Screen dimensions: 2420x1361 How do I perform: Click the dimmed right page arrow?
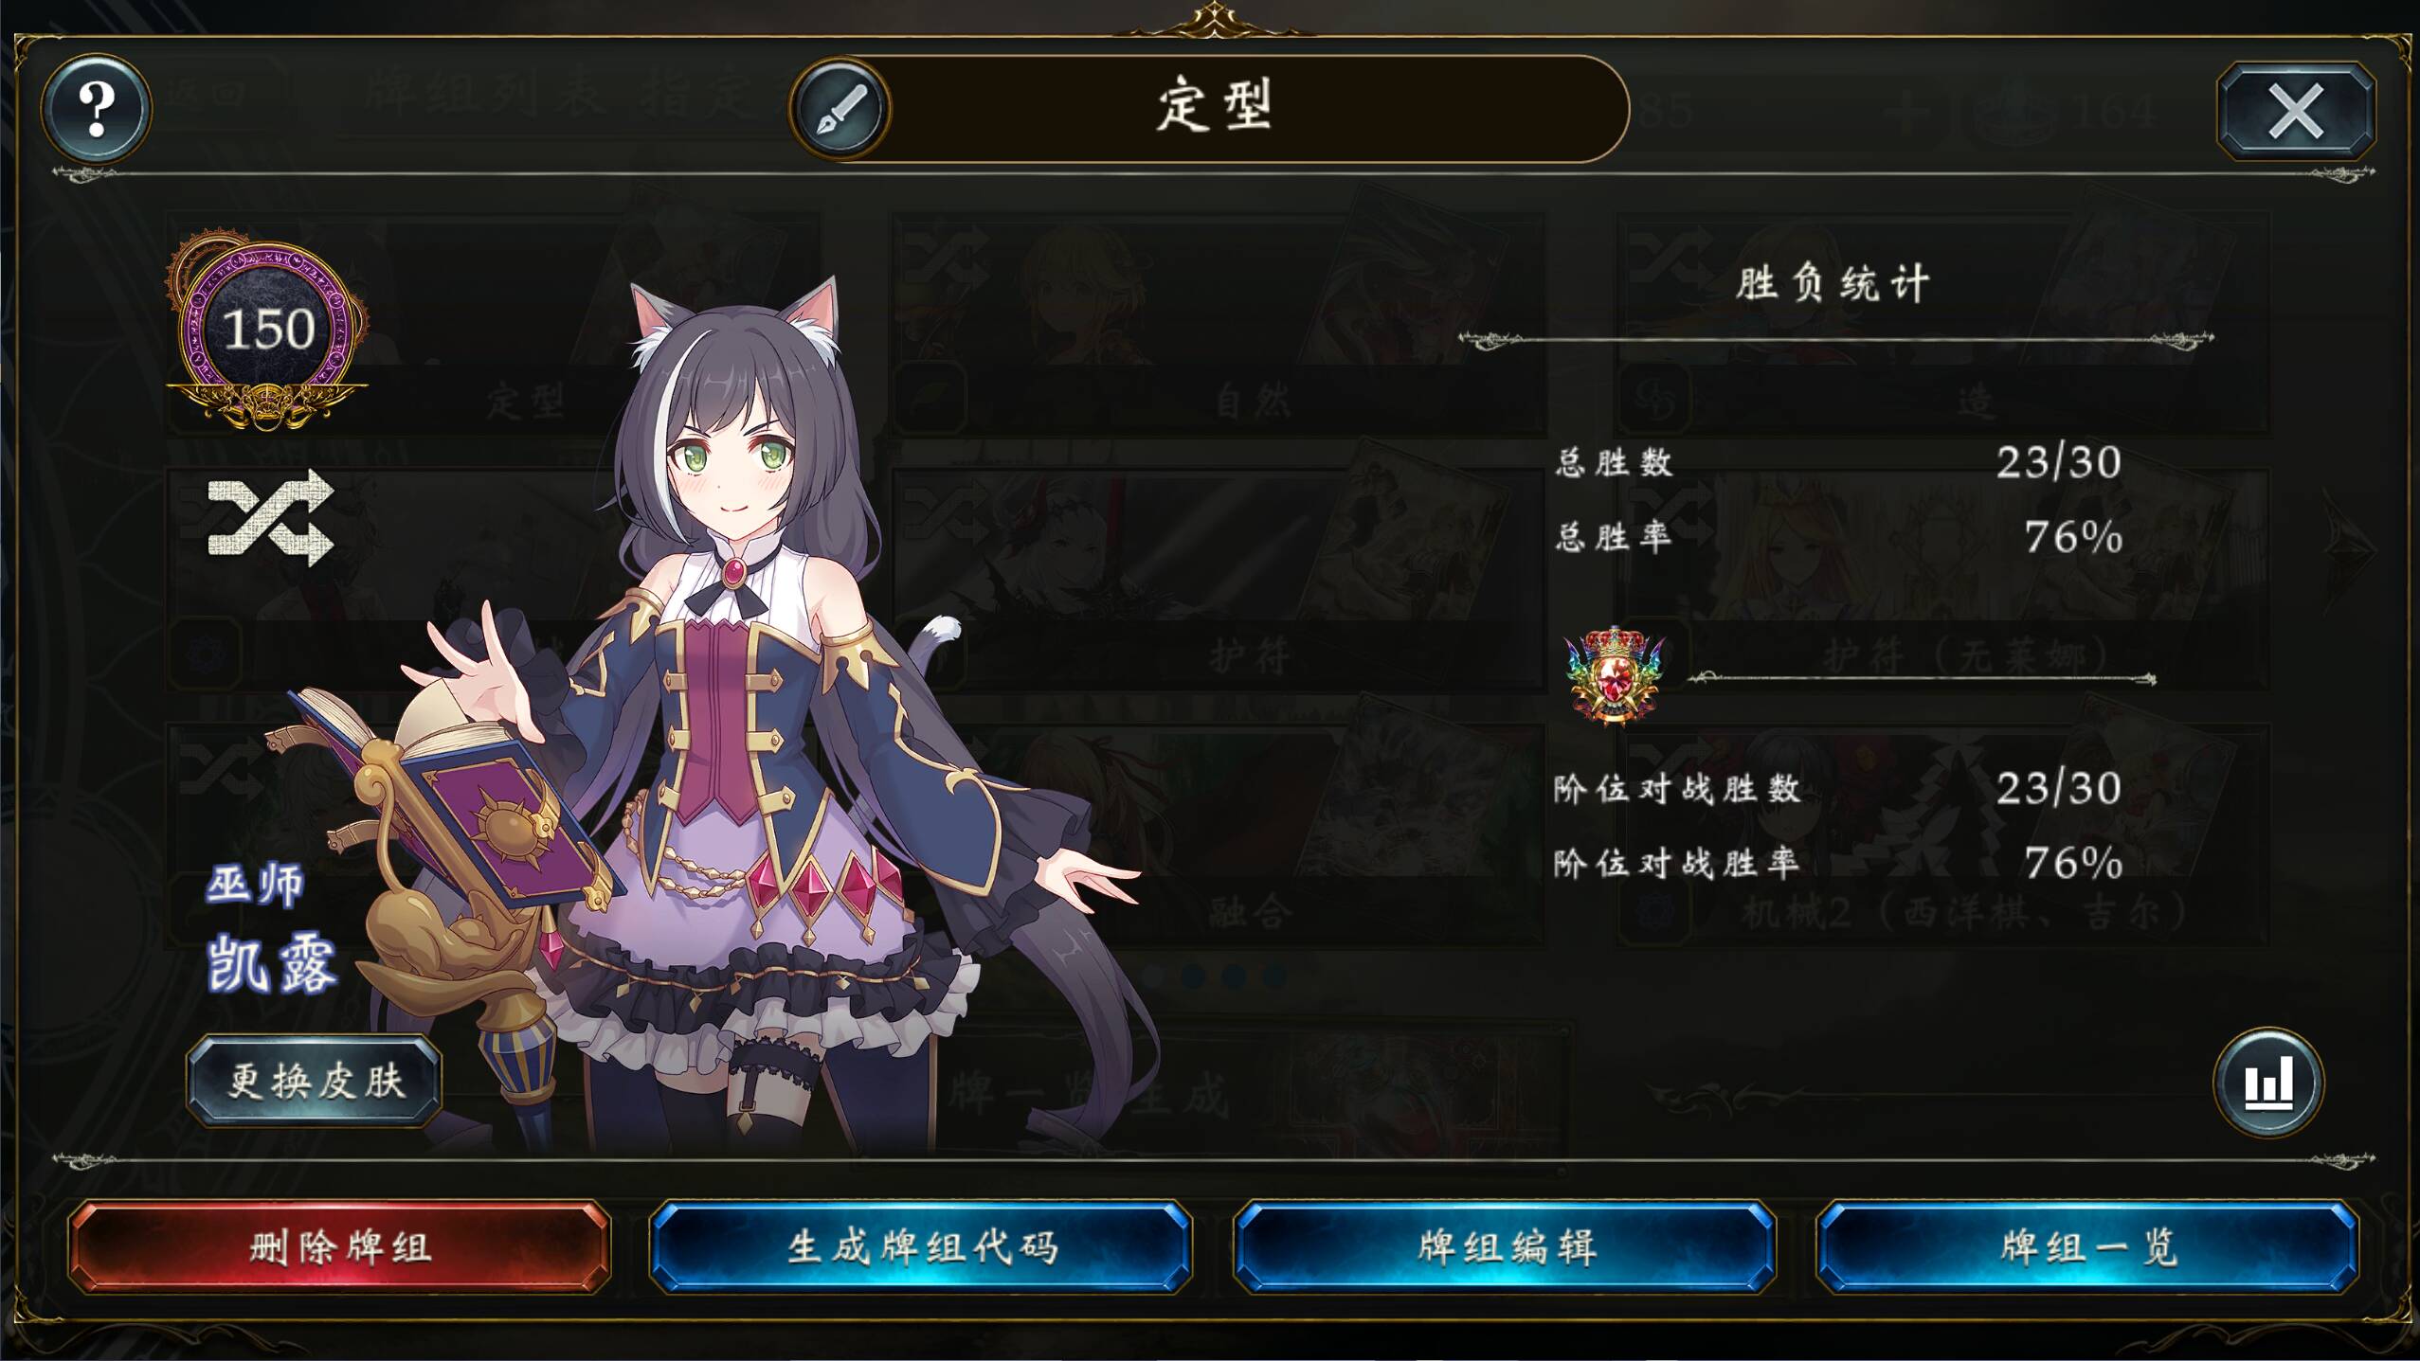coord(2348,547)
